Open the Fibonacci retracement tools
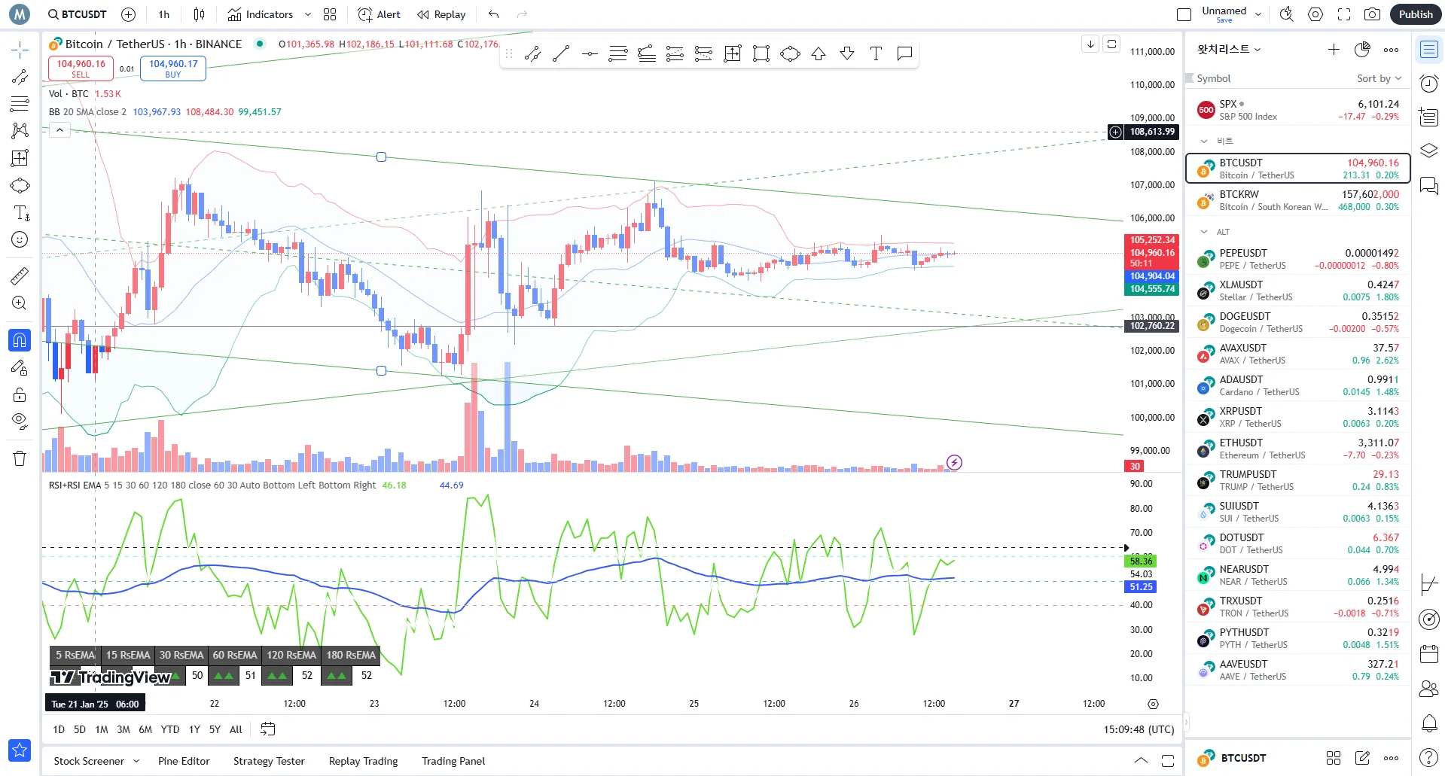This screenshot has height=776, width=1445. (x=20, y=104)
